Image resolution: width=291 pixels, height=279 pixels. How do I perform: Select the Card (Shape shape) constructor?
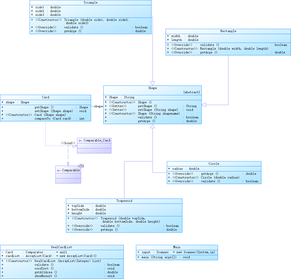point(34,115)
